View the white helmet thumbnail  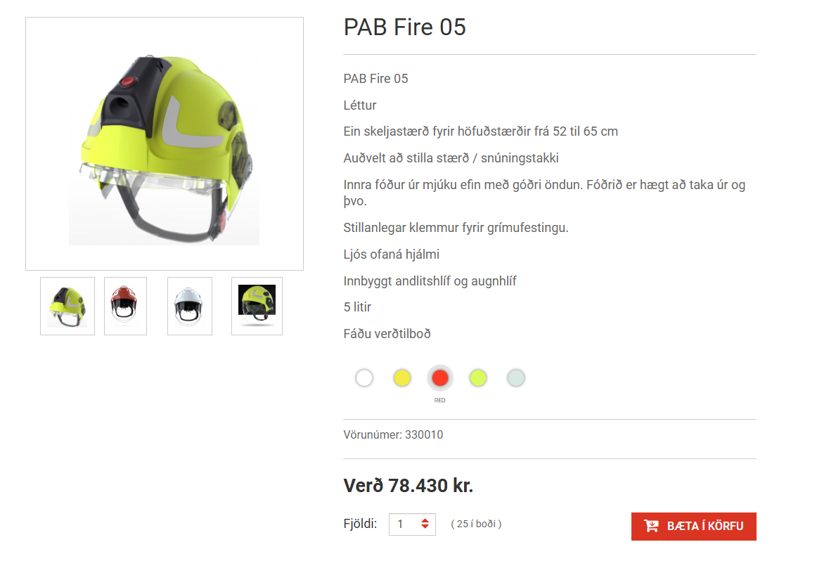[190, 306]
